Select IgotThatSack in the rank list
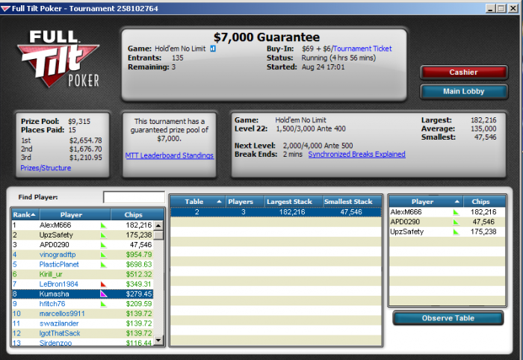 click(83, 333)
